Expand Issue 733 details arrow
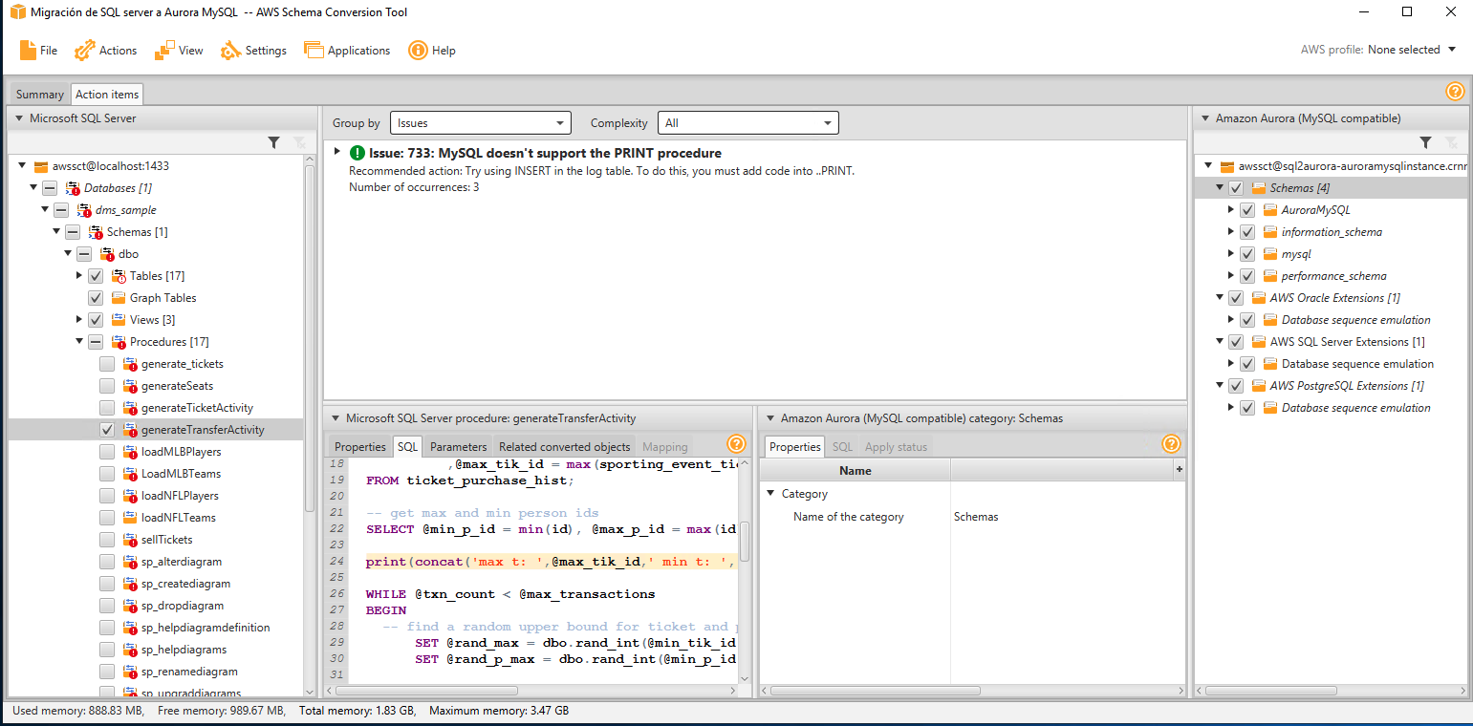The image size is (1473, 726). click(x=336, y=152)
